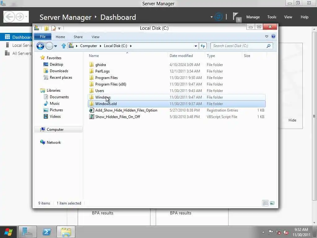Viewport: 317px width, 238px height.
Task: Refresh the Server Manager dashboard
Action: tap(218, 17)
